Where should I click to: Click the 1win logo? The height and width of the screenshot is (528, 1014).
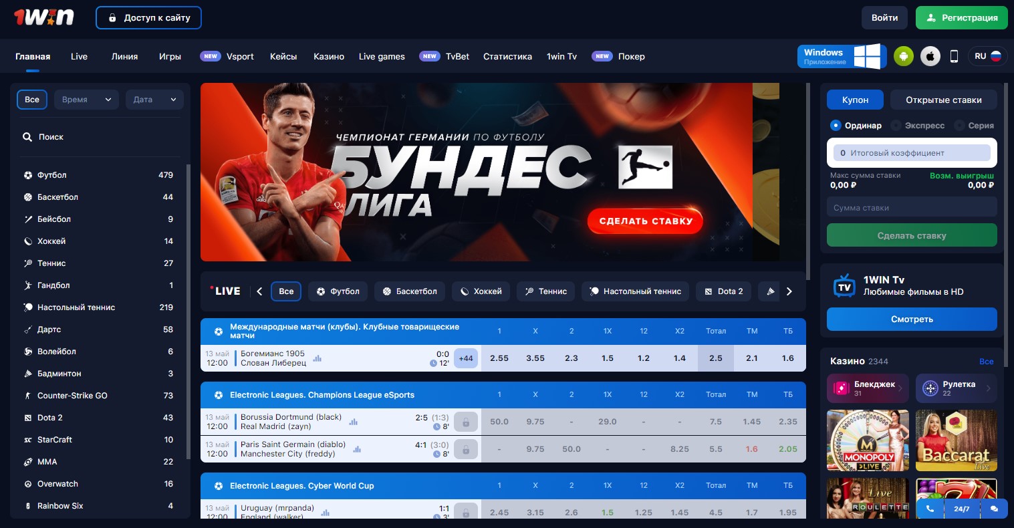coord(43,17)
